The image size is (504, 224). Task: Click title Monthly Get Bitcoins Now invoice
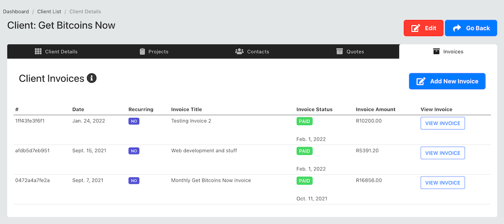[x=211, y=181]
